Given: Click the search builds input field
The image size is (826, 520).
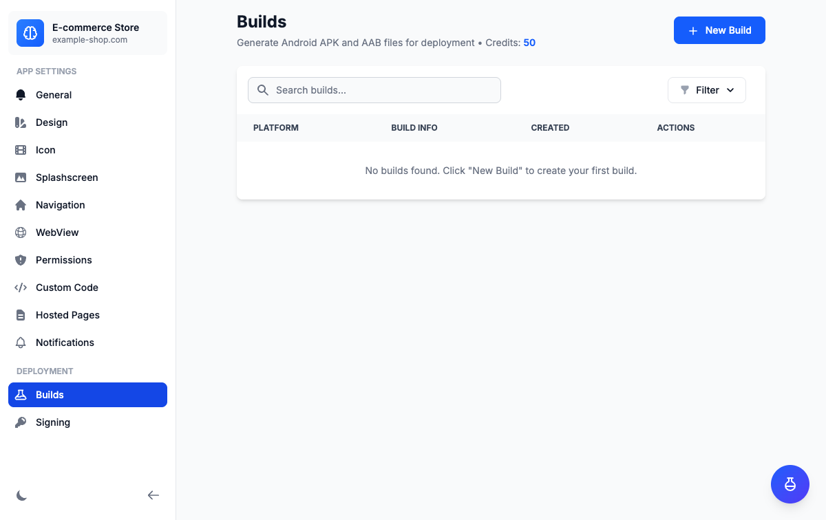Looking at the screenshot, I should pos(374,90).
